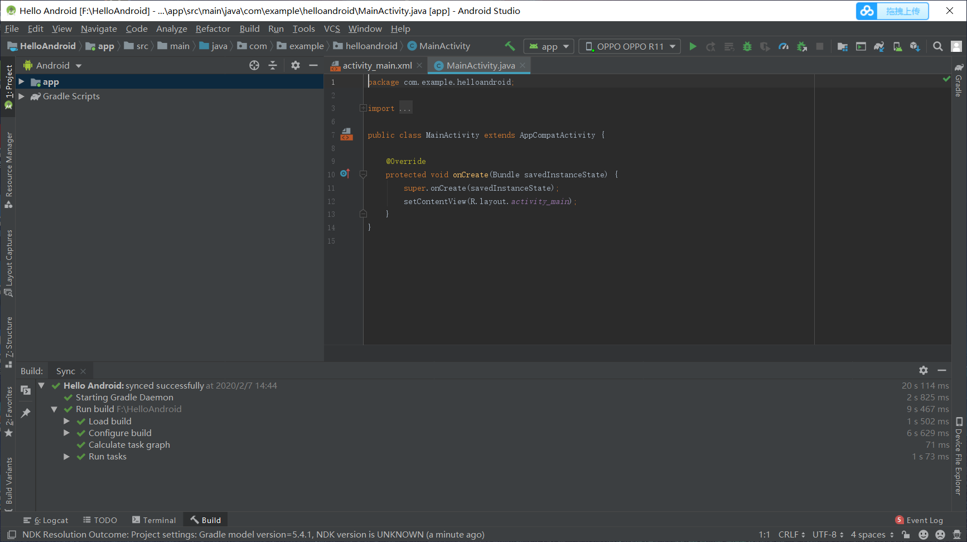Toggle the file read-only lock icon
This screenshot has width=967, height=542.
point(906,535)
